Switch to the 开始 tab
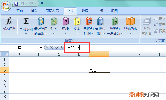The height and width of the screenshot is (100, 166). (x=20, y=11)
